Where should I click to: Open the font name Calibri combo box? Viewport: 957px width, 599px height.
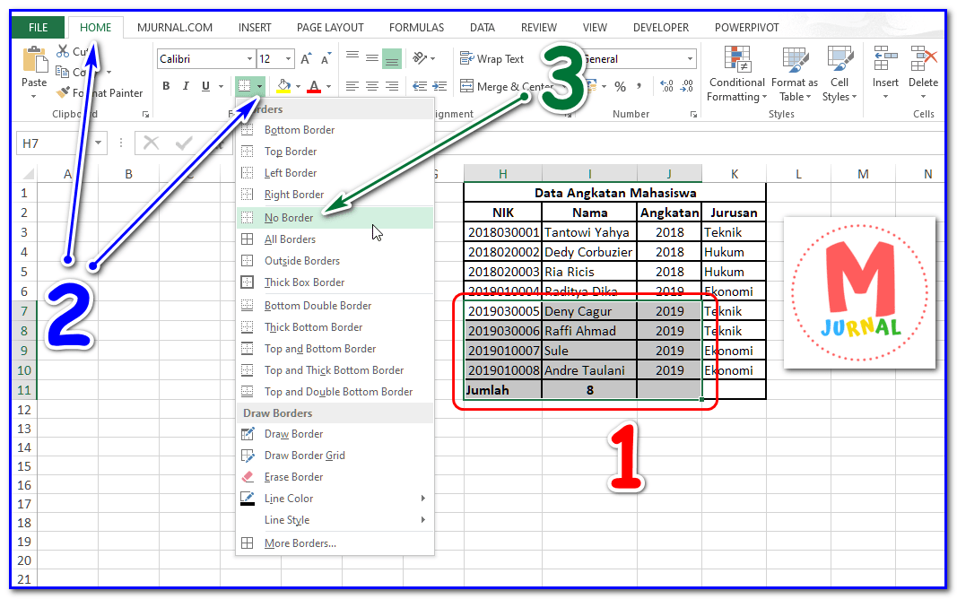(205, 59)
